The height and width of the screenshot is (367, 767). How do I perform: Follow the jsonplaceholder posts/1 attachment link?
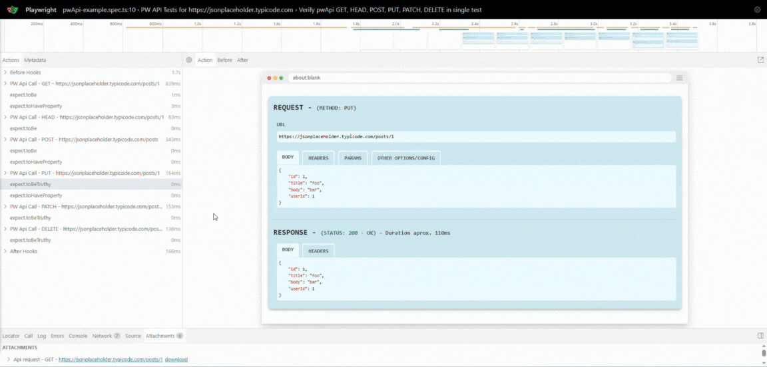[111, 360]
